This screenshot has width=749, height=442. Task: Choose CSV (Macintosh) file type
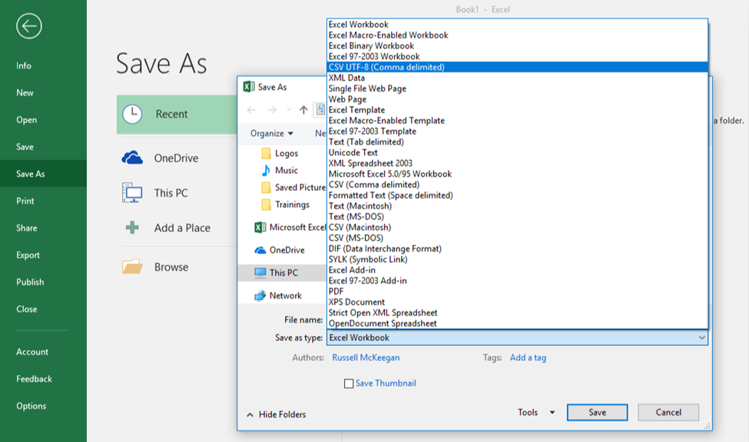[x=517, y=228]
